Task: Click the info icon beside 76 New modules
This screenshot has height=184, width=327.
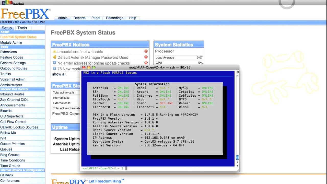Action: pos(54,68)
